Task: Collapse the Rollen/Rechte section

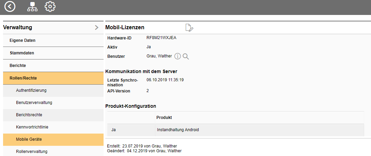Action: pyautogui.click(x=23, y=78)
